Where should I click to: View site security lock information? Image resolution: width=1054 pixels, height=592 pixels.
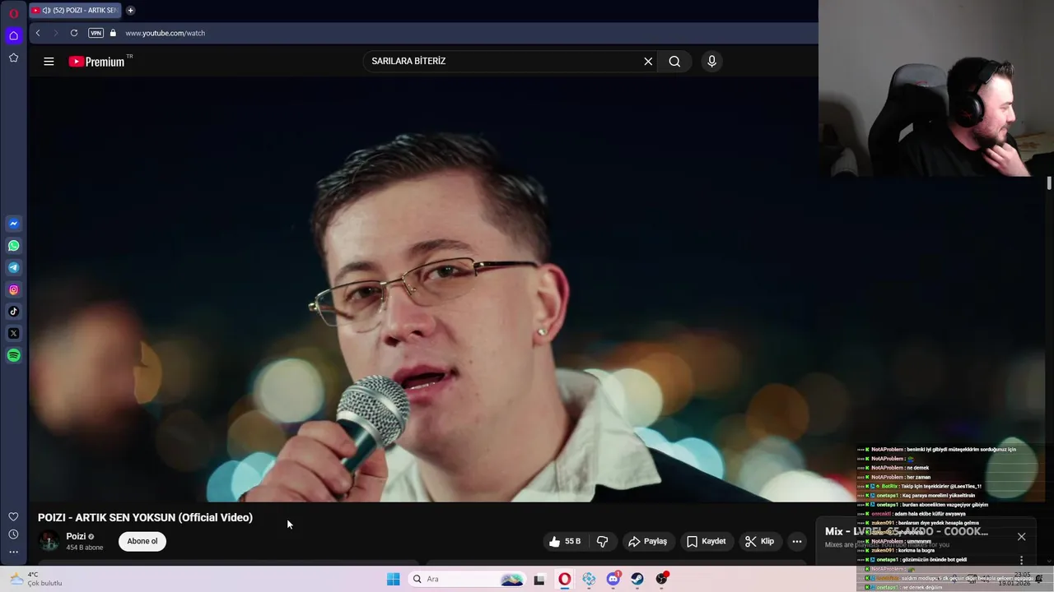pos(113,33)
